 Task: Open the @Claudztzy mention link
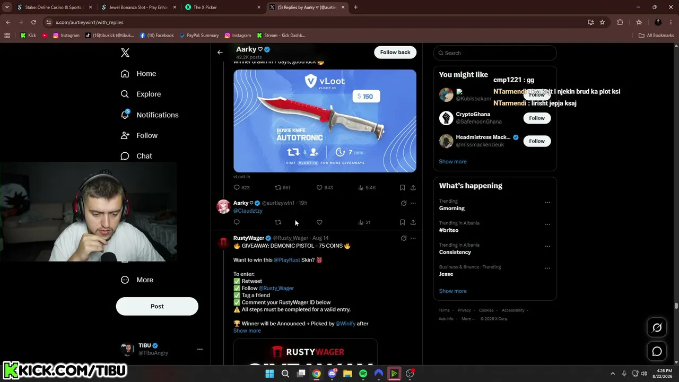(248, 211)
